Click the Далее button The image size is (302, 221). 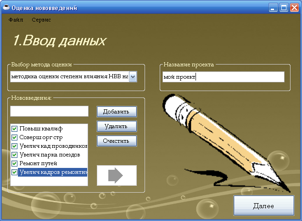(264, 205)
